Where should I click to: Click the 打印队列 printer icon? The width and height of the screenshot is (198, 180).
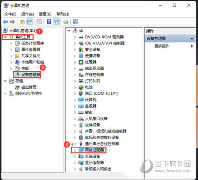(81, 81)
